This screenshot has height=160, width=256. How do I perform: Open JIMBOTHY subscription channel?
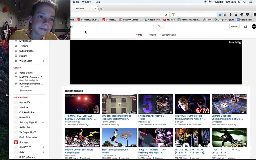(25, 147)
